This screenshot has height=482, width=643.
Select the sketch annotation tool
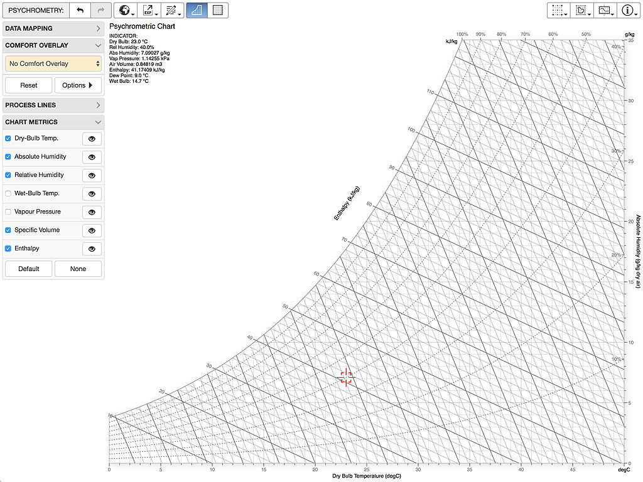(x=173, y=10)
